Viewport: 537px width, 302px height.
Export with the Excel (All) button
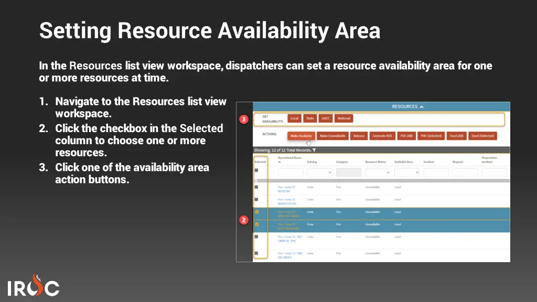tap(457, 136)
